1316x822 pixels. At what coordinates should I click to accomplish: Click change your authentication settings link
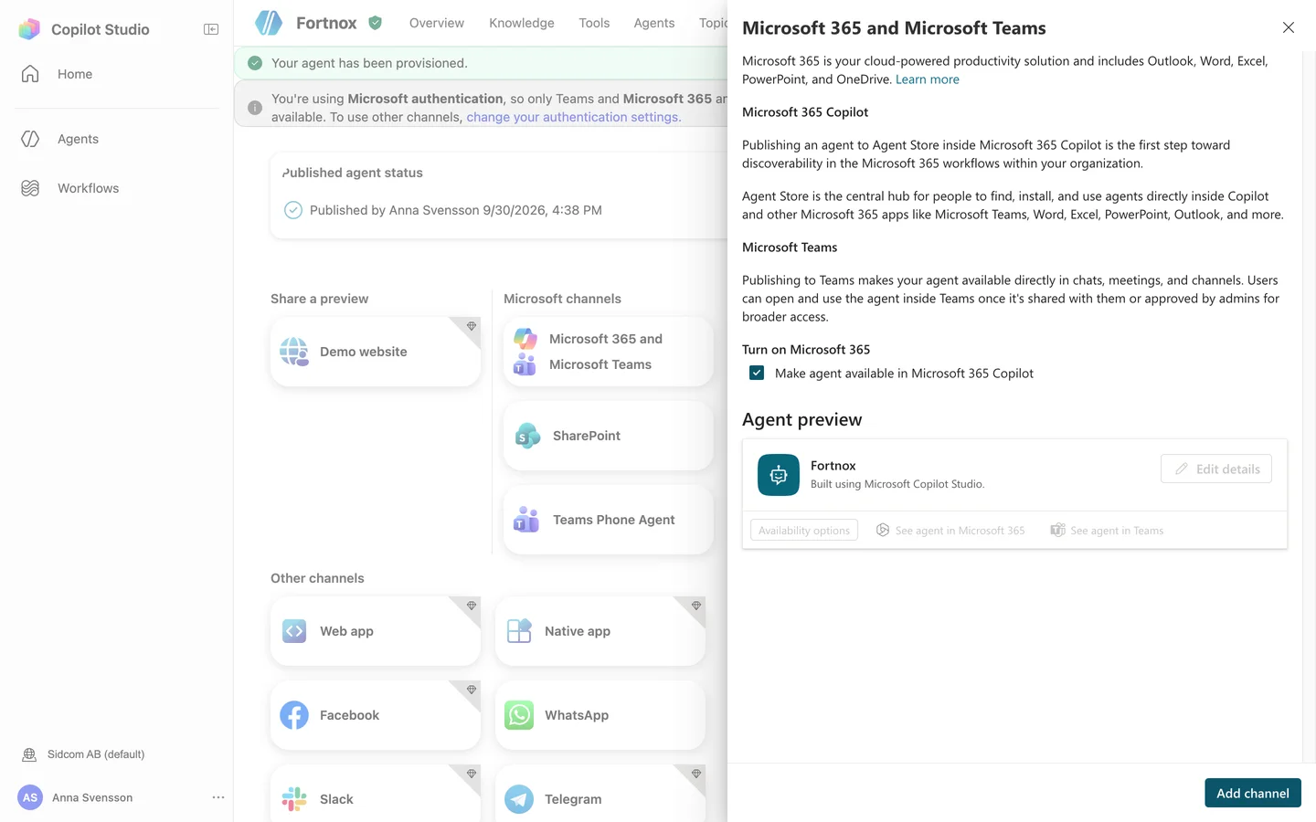[x=574, y=117]
